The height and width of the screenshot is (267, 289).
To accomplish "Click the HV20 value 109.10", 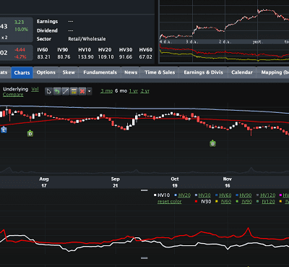I will pyautogui.click(x=105, y=57).
